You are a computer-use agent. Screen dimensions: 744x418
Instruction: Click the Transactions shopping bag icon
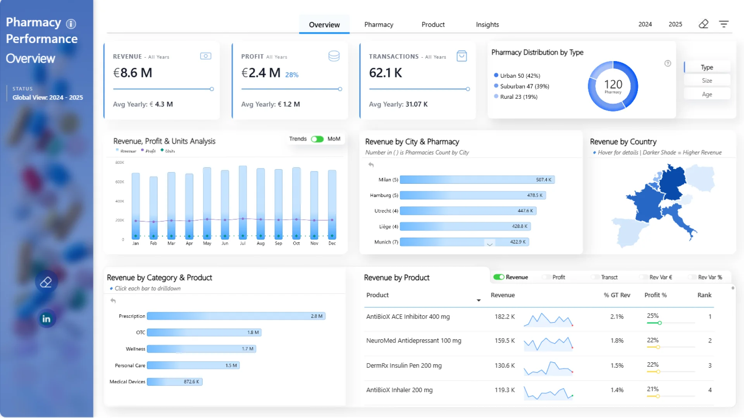point(462,56)
